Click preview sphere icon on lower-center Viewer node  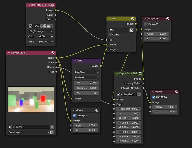pos(97,110)
